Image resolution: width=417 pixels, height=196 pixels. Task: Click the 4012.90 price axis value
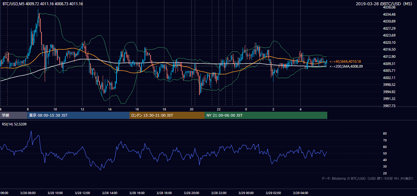point(389,57)
